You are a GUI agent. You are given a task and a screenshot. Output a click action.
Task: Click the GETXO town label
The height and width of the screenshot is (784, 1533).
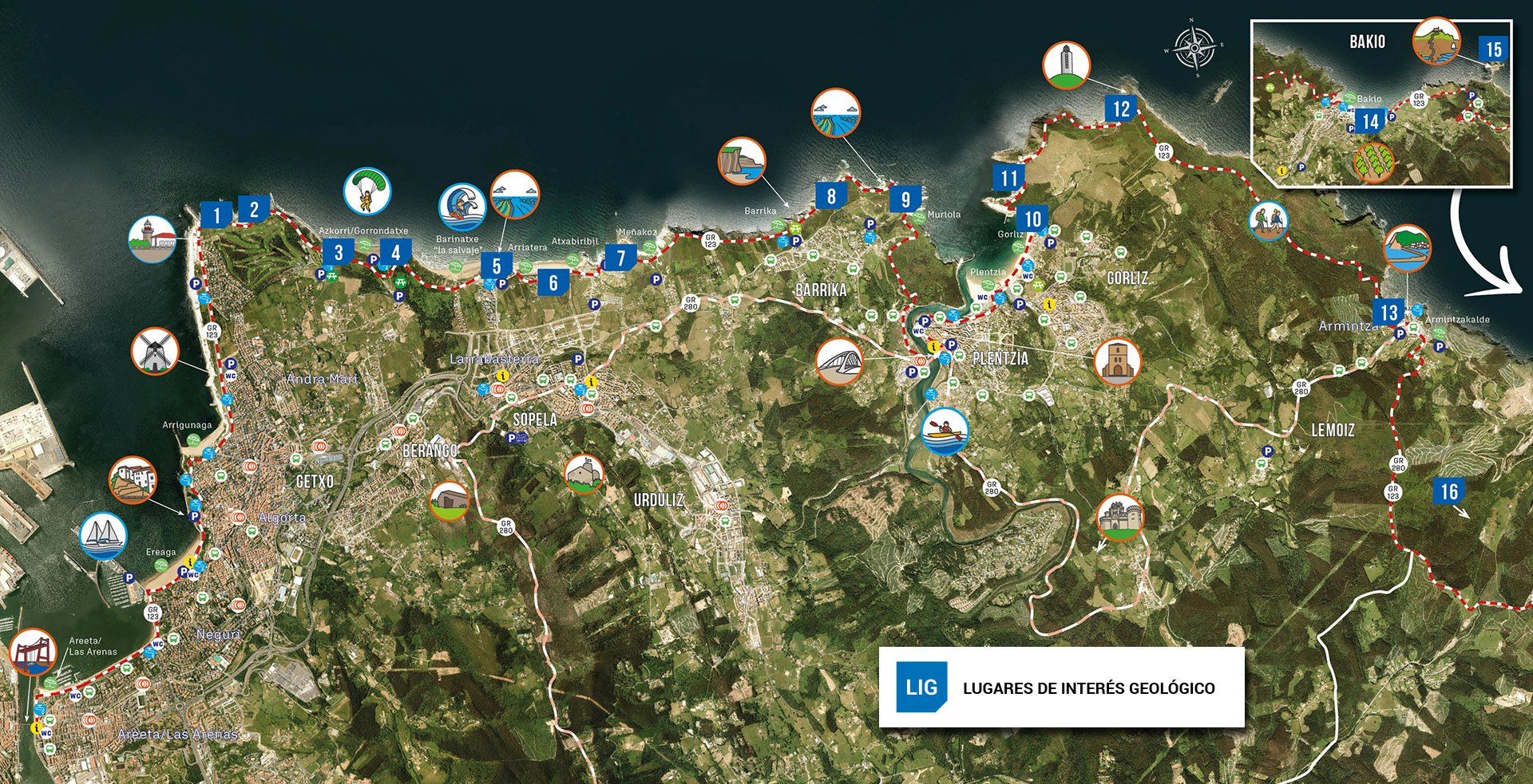pos(315,482)
